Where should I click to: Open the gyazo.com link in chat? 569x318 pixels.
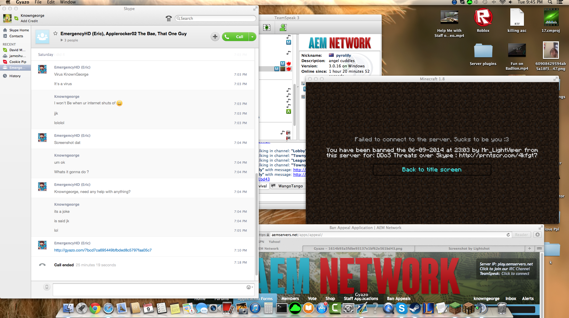click(x=103, y=250)
